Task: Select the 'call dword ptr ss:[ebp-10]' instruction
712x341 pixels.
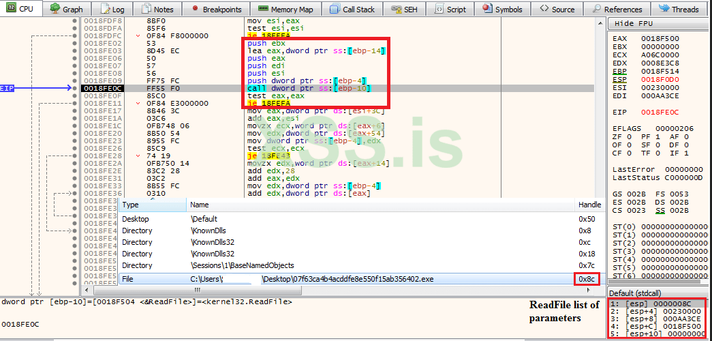Action: (309, 88)
